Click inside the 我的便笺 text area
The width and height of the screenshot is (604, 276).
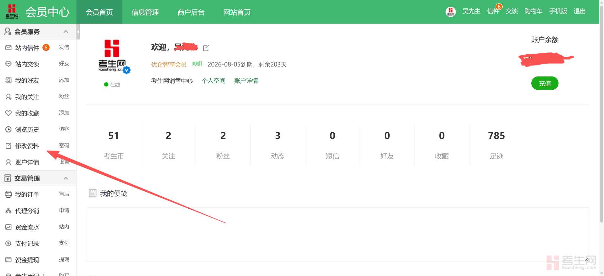[x=337, y=234]
